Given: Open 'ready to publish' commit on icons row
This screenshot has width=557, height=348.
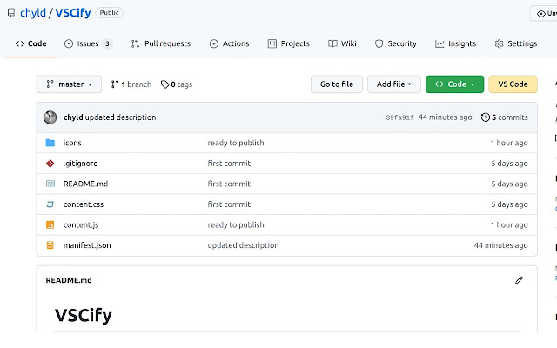Looking at the screenshot, I should [236, 143].
